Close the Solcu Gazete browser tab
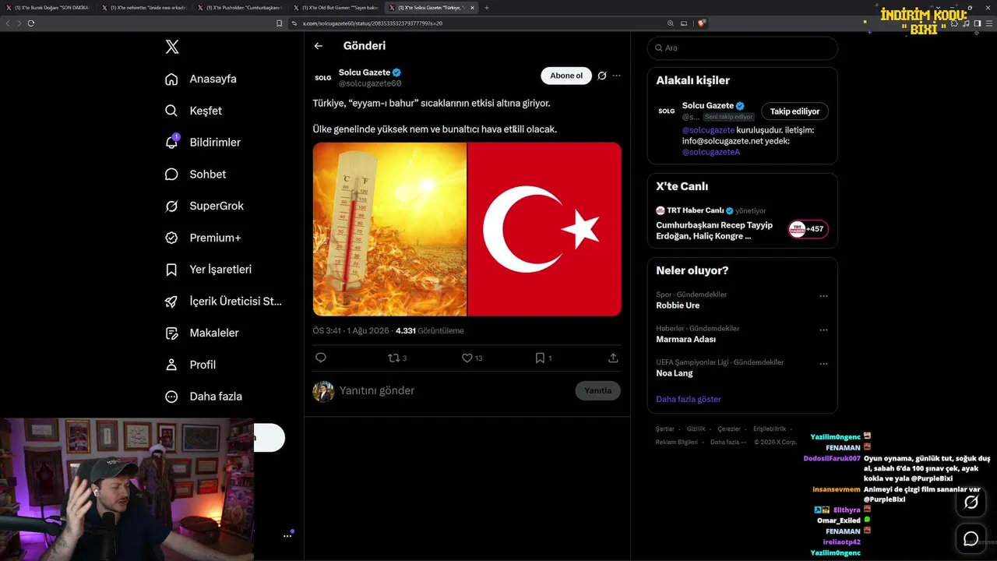 coord(472,8)
